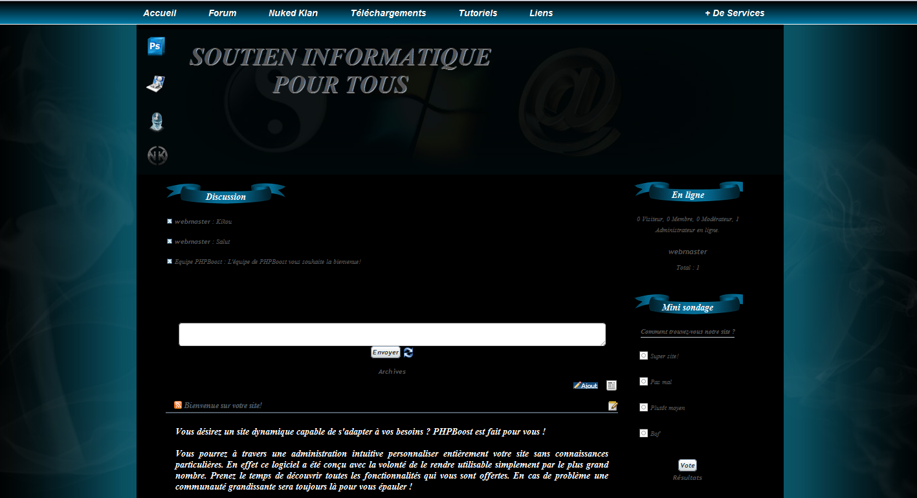Go to the Téléchargements menu item
917x498 pixels.
[x=388, y=13]
